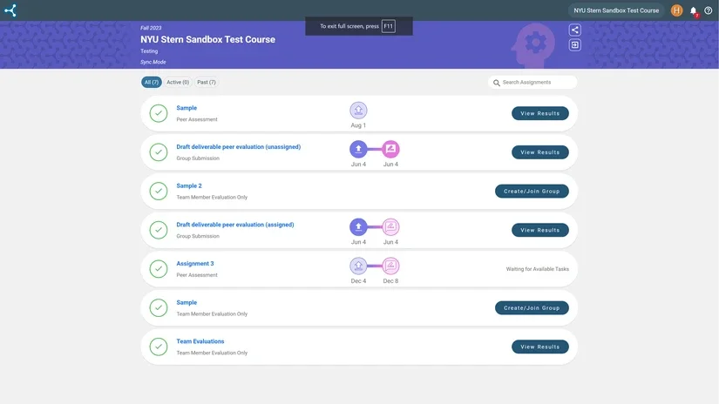This screenshot has height=404, width=719.
Task: Select the All (7) filter tab
Action: click(x=152, y=82)
